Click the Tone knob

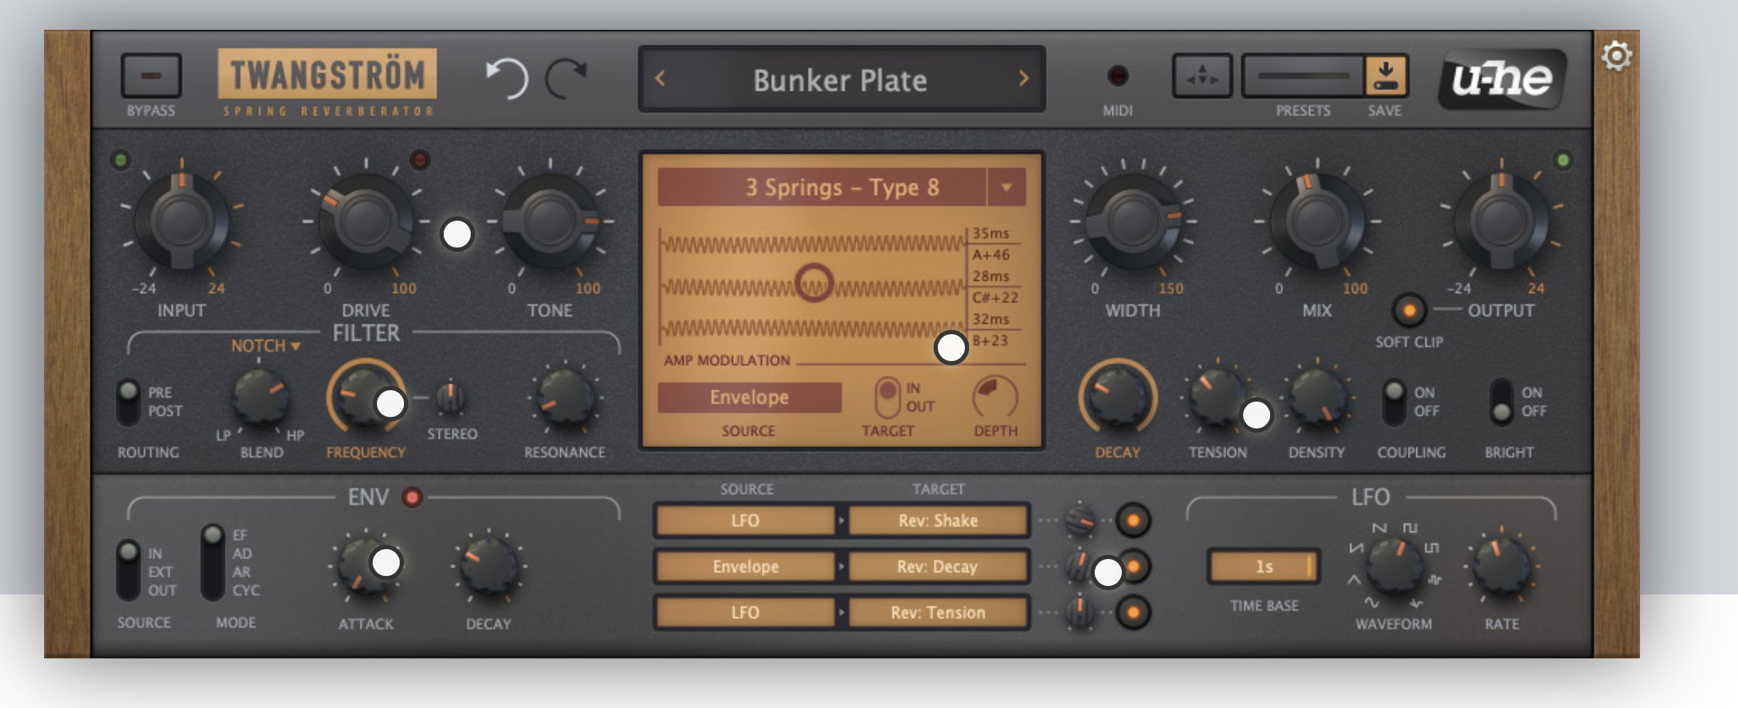[x=550, y=221]
